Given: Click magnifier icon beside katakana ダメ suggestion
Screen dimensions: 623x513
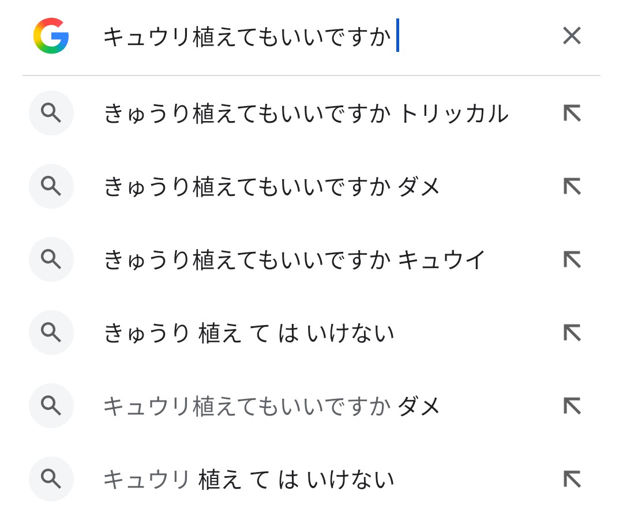Looking at the screenshot, I should pyautogui.click(x=51, y=406).
